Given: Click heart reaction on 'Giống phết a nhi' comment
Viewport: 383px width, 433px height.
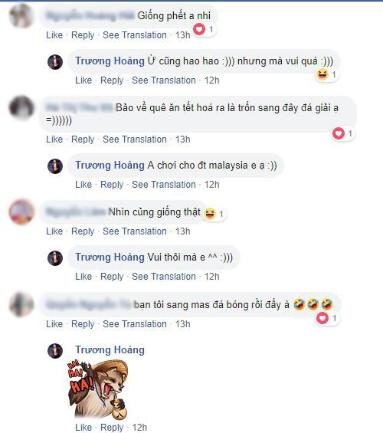Looking at the screenshot, I should click(204, 29).
